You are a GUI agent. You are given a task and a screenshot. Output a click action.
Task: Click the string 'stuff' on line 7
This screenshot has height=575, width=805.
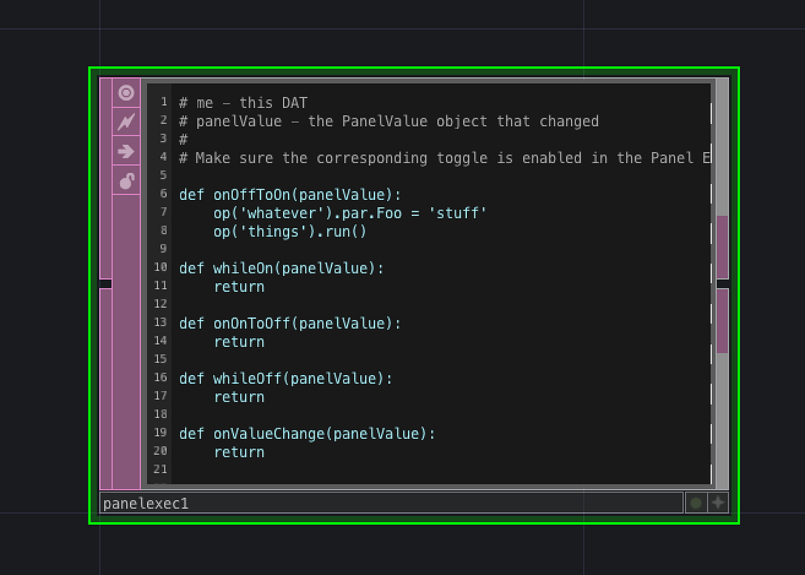(458, 213)
